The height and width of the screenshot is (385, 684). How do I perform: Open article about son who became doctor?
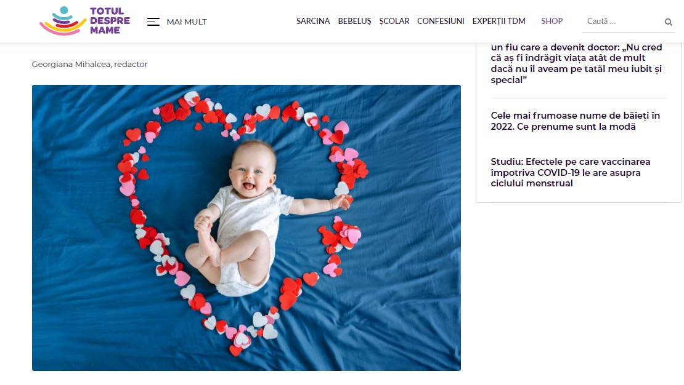tap(576, 63)
